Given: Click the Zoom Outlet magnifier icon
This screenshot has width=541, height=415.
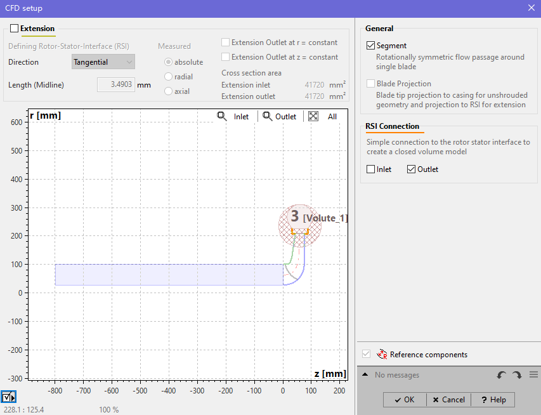Looking at the screenshot, I should click(x=268, y=116).
